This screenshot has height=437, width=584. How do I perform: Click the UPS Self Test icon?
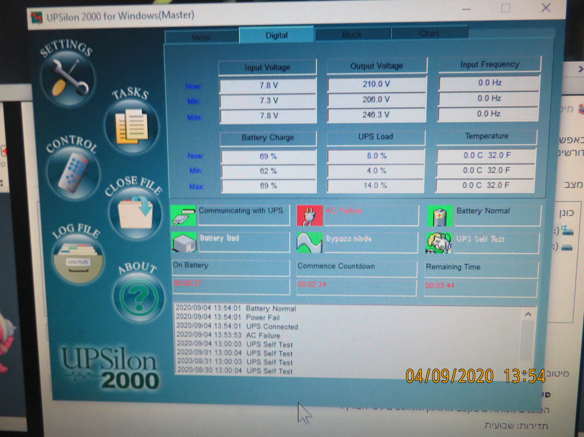pos(439,244)
